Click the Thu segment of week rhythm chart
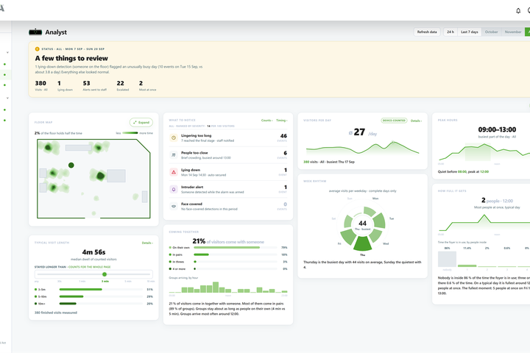Viewport: 530px width, 353px height. (x=362, y=243)
